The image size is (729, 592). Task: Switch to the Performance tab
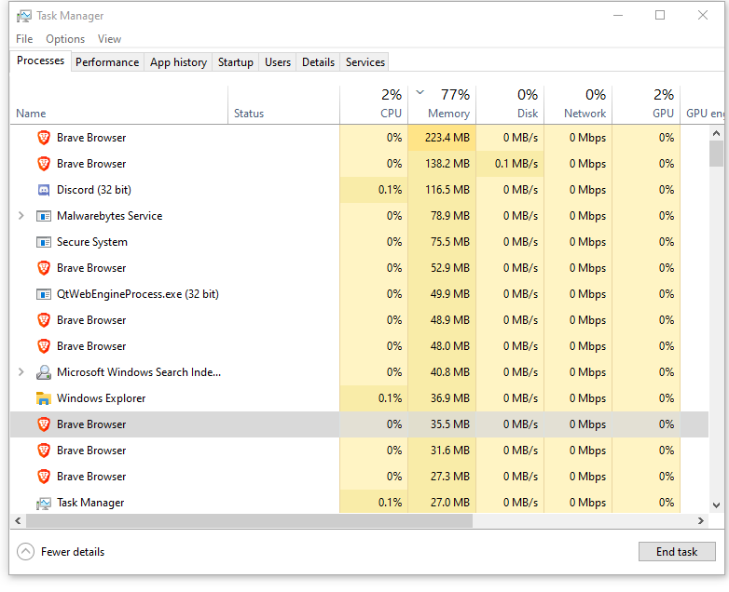tap(107, 62)
